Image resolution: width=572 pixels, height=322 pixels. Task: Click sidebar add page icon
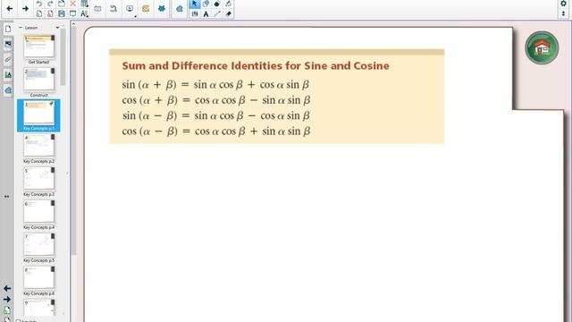(7, 310)
